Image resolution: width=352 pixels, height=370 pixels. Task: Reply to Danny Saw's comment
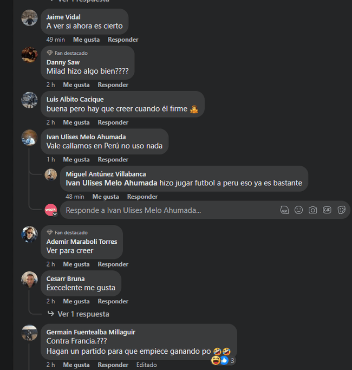pyautogui.click(x=113, y=85)
